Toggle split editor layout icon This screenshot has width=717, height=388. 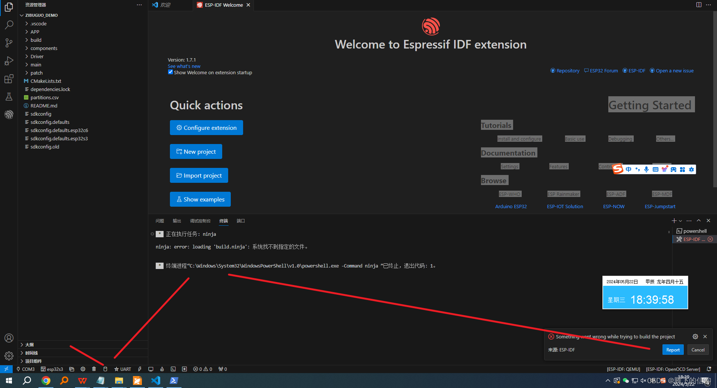699,5
